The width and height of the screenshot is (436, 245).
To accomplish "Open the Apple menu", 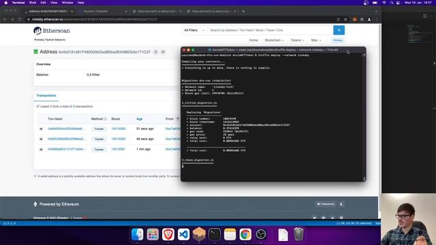I will click(5, 3).
